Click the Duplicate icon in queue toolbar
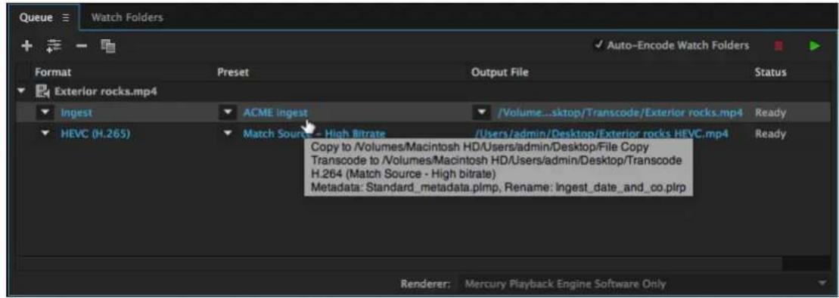 (x=109, y=47)
